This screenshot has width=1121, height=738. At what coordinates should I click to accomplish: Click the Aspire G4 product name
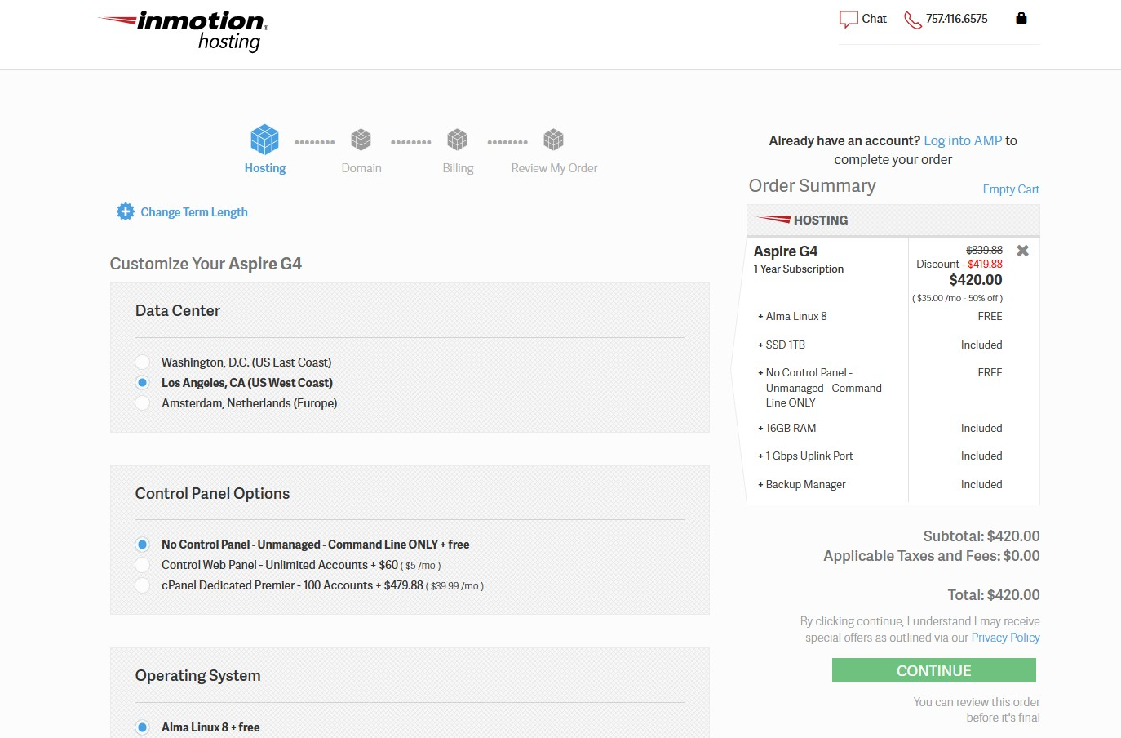[786, 251]
